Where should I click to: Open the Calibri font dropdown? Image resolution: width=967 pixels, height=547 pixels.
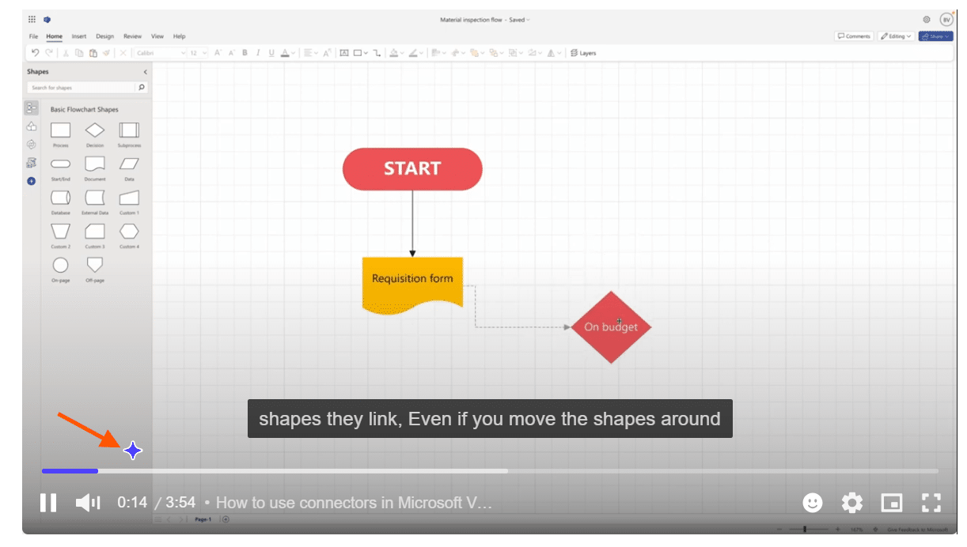(x=159, y=53)
